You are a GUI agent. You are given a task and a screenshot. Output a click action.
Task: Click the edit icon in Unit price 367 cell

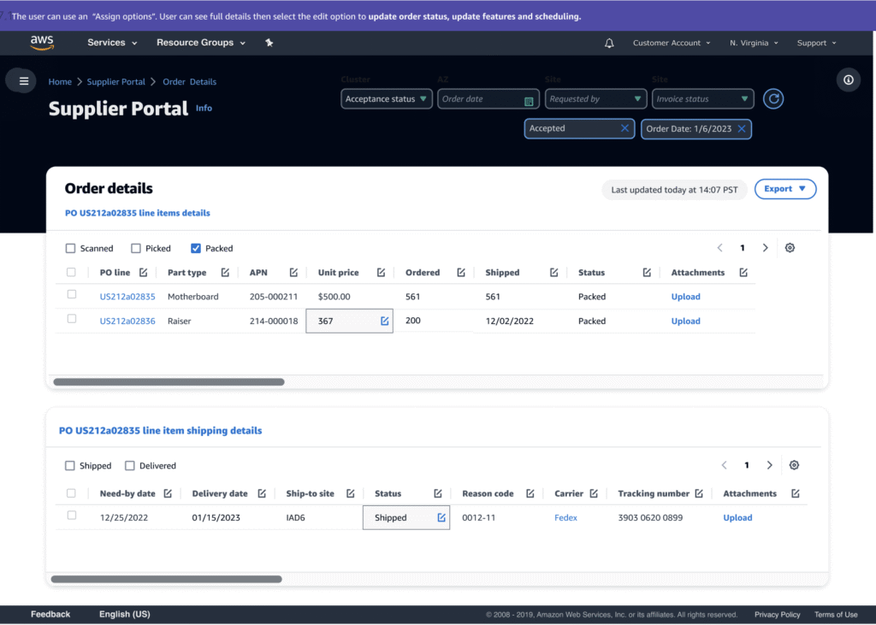click(x=385, y=321)
